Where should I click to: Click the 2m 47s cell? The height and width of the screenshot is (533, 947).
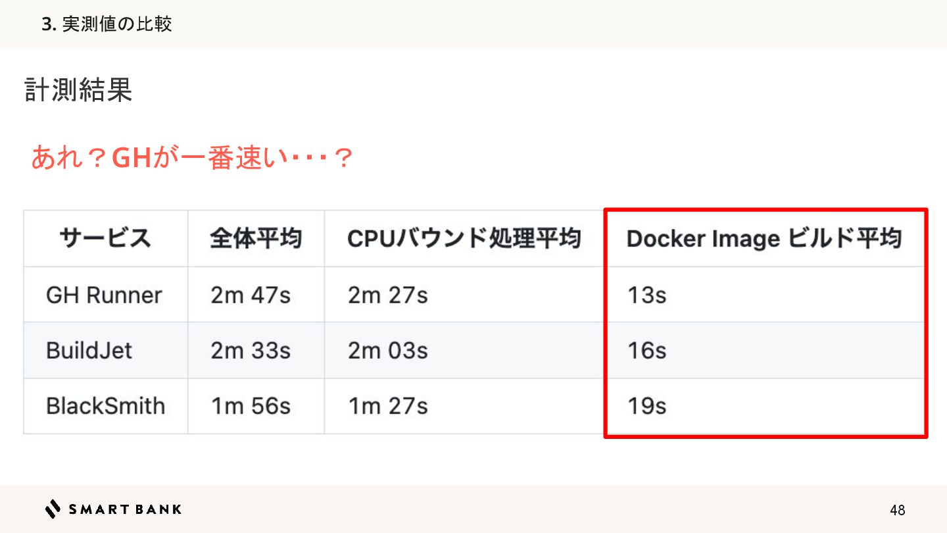251,295
